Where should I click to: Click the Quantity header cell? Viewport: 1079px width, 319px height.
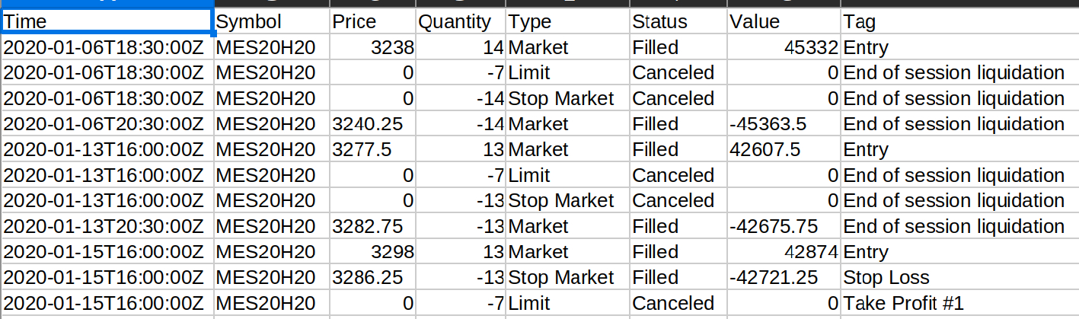[461, 22]
